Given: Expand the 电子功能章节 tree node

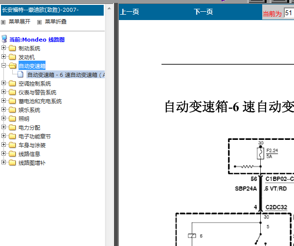Looking at the screenshot, I should pyautogui.click(x=3, y=136).
